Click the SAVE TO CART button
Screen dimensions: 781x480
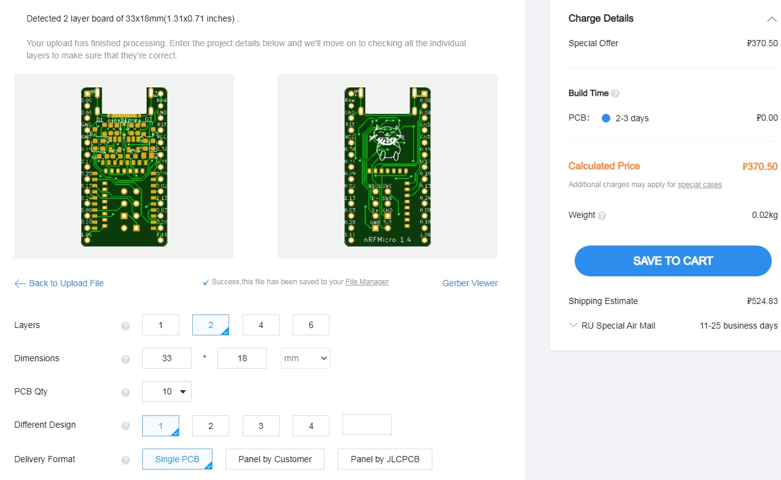[x=673, y=261]
